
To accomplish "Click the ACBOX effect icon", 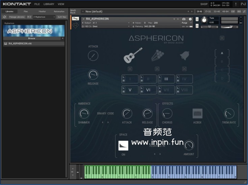I will [x=197, y=114].
